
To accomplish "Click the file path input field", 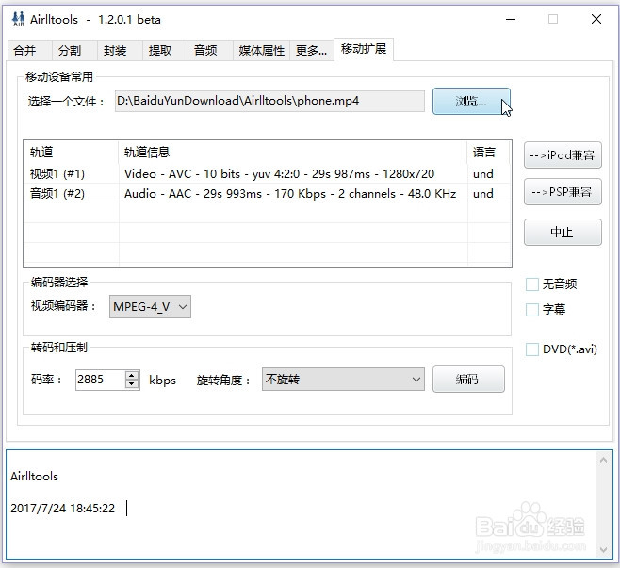I will pyautogui.click(x=269, y=101).
